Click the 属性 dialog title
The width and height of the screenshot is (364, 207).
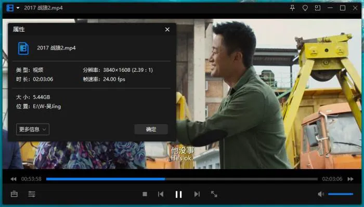click(19, 29)
